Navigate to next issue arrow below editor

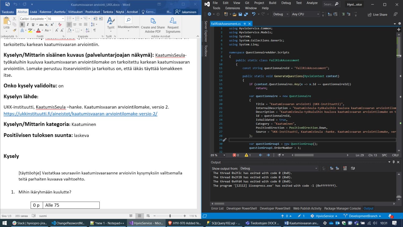click(x=268, y=155)
